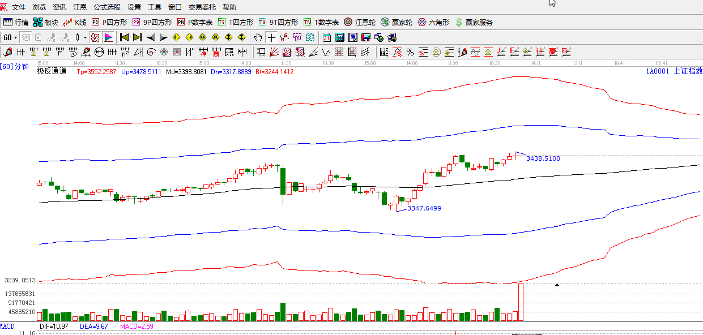Open the 交易委托 menu
The width and height of the screenshot is (703, 335).
pos(202,7)
